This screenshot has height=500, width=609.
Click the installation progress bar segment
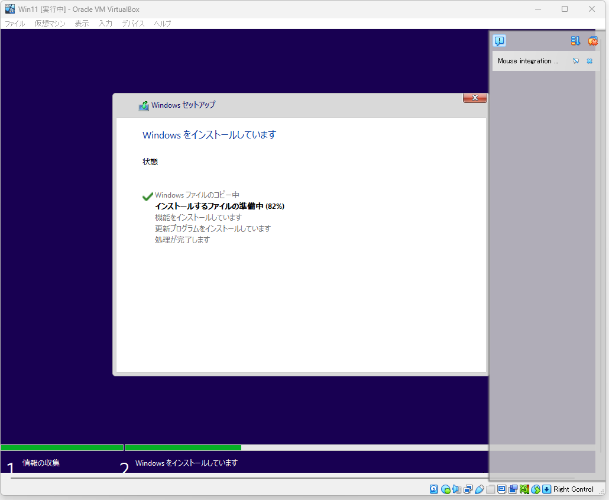coord(183,447)
